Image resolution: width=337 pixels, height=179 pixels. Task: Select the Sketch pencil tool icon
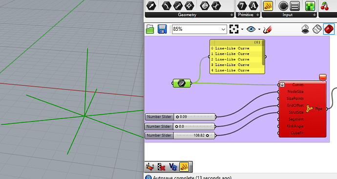267,29
